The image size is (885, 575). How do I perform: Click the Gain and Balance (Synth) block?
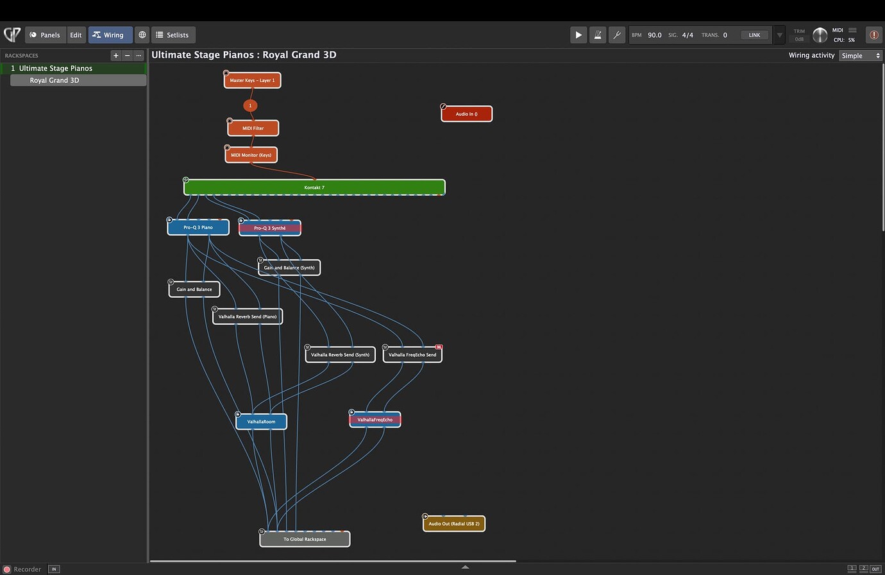click(289, 268)
